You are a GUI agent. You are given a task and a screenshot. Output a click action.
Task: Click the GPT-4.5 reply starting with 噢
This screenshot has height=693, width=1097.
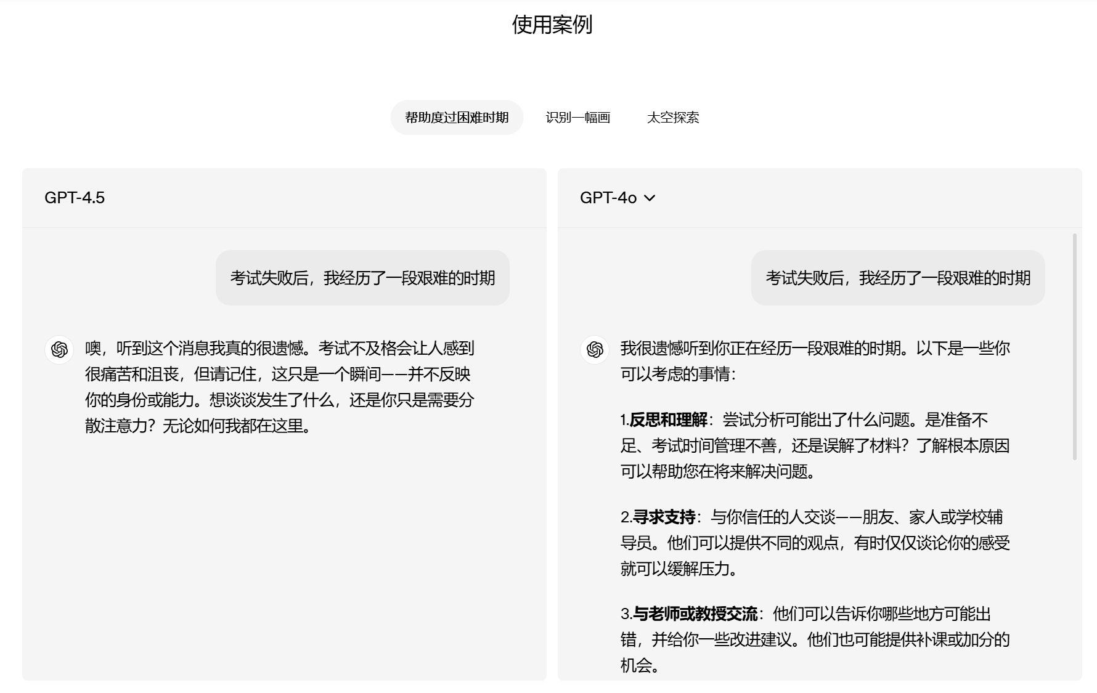tap(279, 387)
